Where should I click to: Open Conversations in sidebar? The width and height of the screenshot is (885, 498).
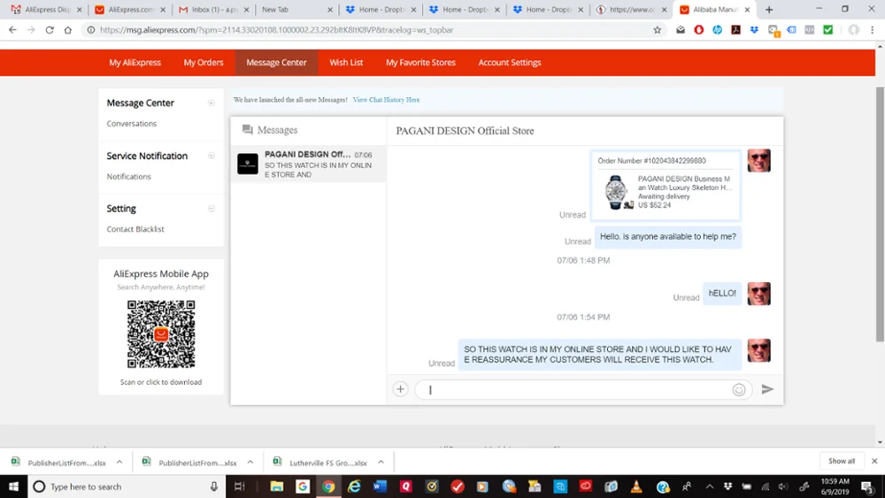[132, 124]
